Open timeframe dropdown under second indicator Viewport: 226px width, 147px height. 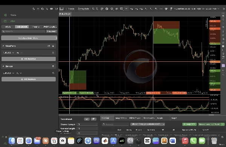pos(19,73)
